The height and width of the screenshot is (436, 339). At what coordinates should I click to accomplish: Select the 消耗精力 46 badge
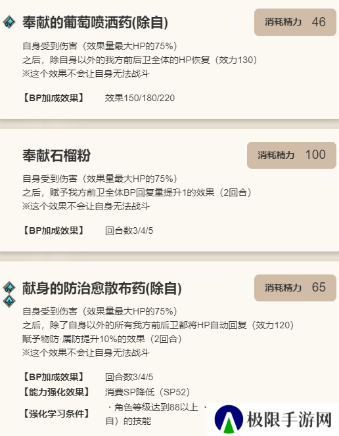click(295, 22)
